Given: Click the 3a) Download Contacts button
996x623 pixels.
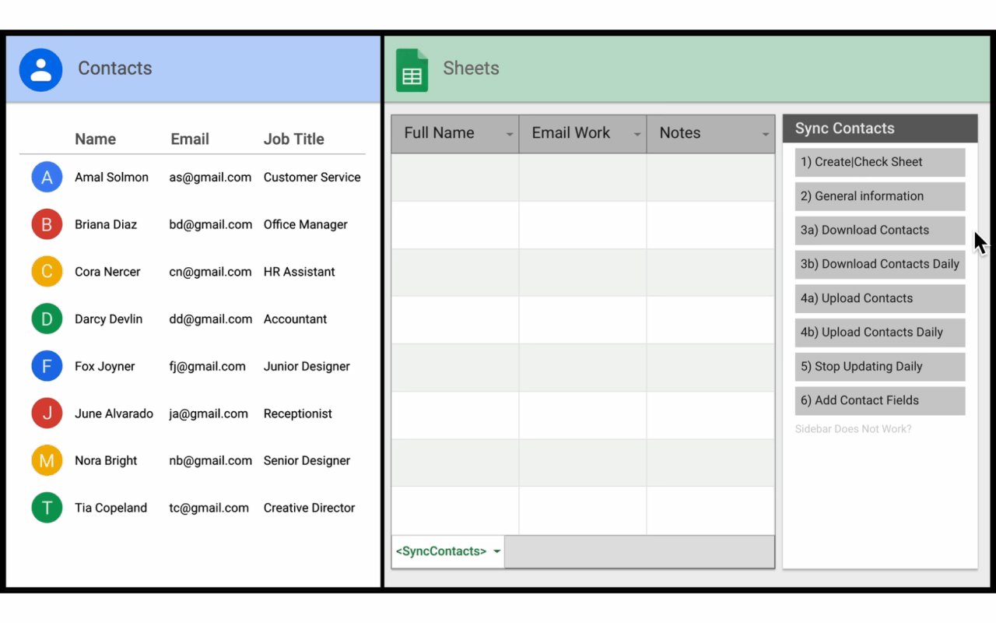Looking at the screenshot, I should pos(879,231).
